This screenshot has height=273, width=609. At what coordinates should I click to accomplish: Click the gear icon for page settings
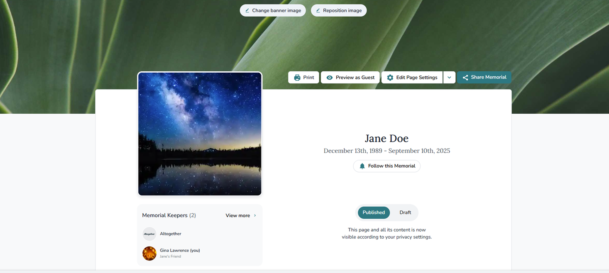point(390,78)
